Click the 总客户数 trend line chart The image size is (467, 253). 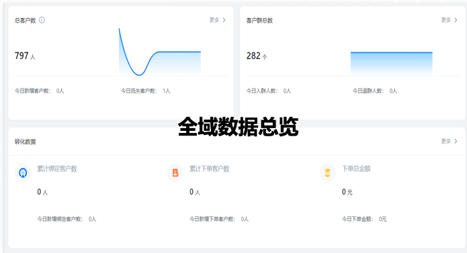tap(160, 52)
